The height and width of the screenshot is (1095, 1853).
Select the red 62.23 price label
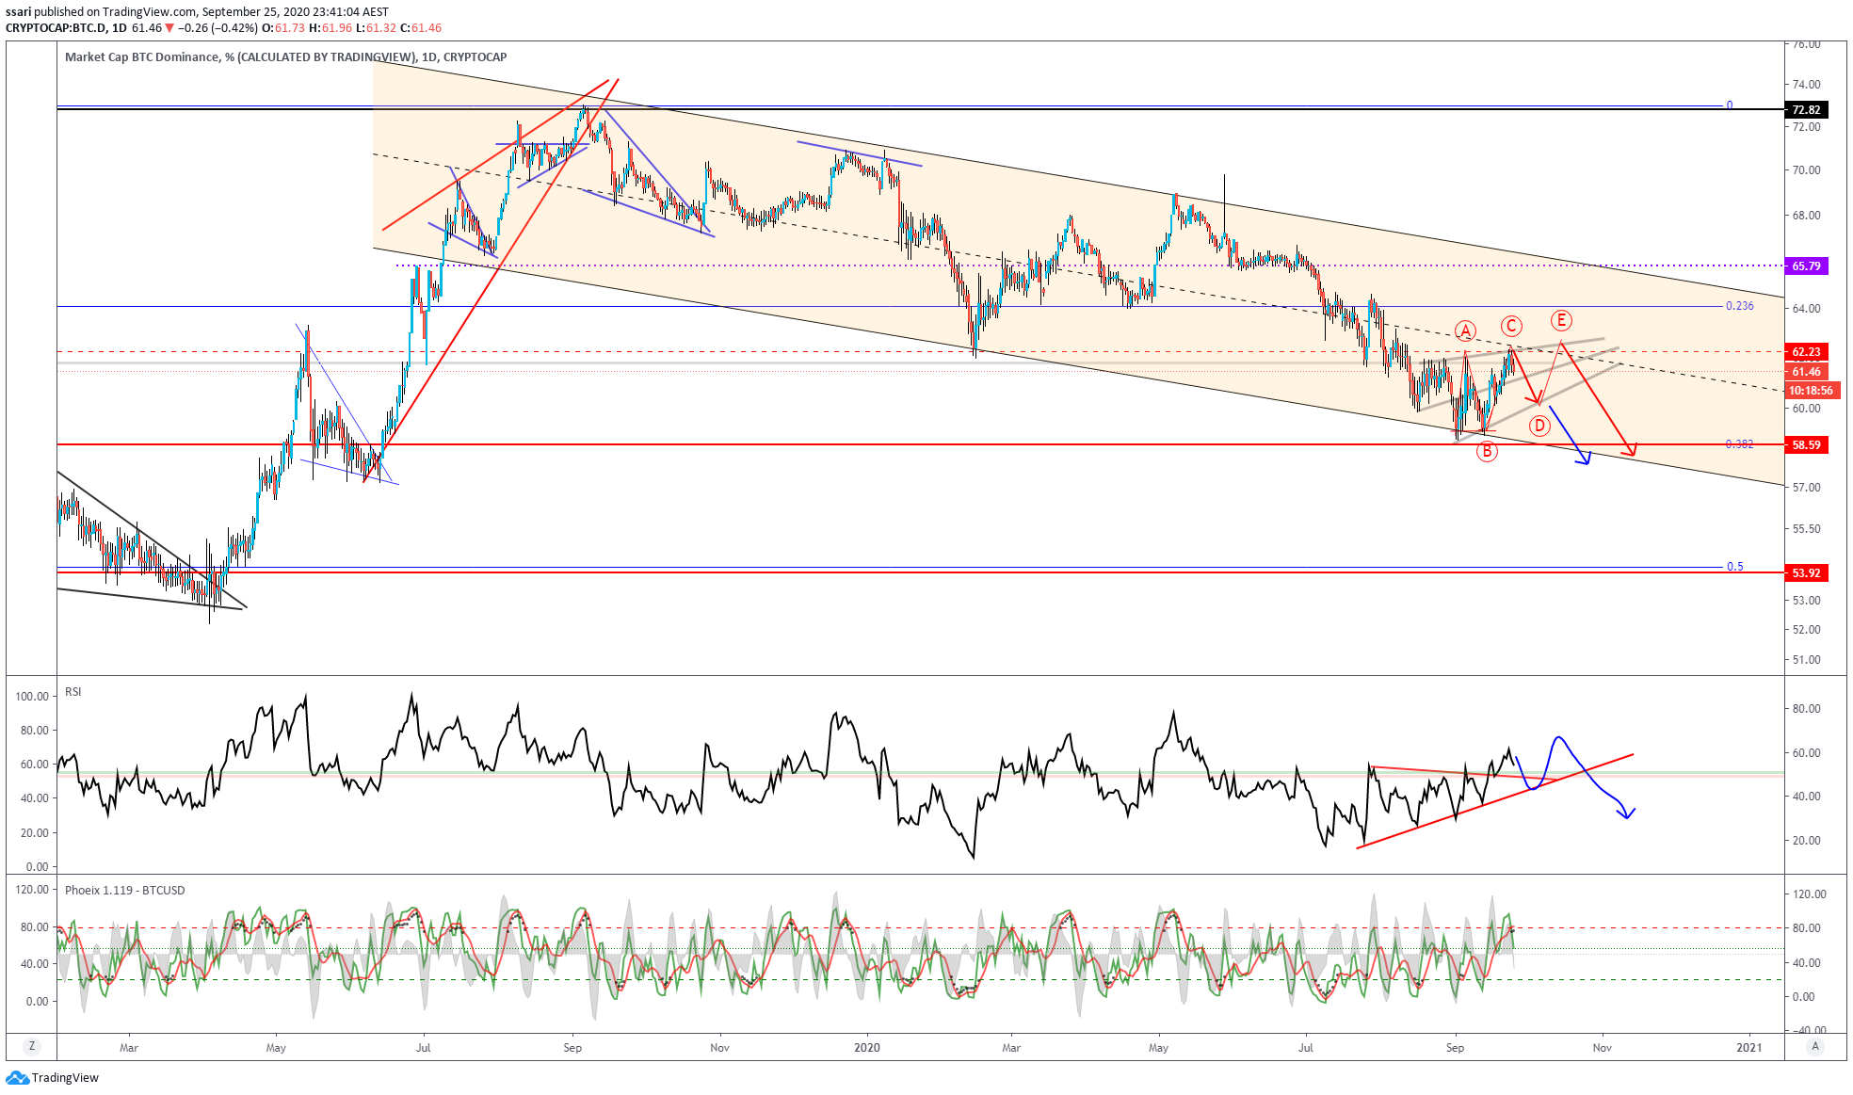[x=1806, y=352]
